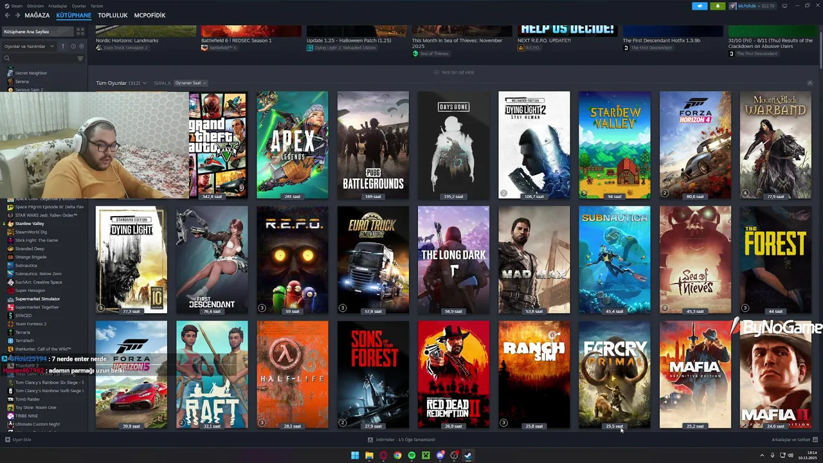823x463 pixels.
Task: Open the Windows Start menu
Action: 355,455
